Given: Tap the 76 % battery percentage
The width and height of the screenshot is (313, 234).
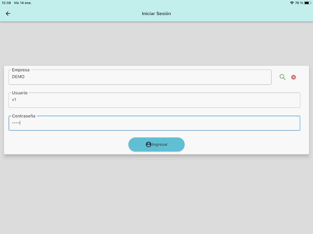Looking at the screenshot, I should [x=299, y=3].
